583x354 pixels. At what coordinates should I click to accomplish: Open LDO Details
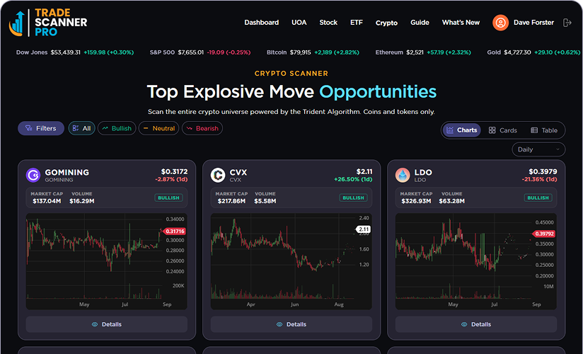coord(476,324)
